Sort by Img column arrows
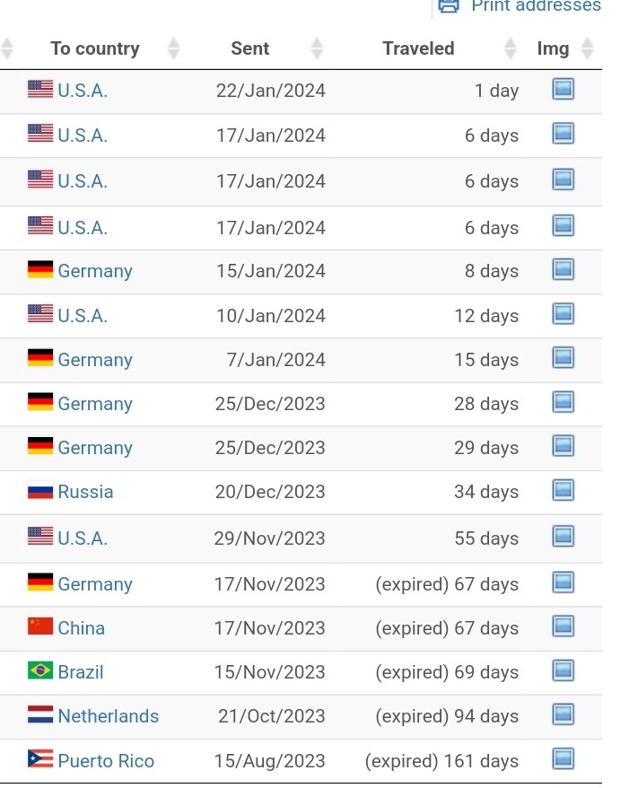 (588, 48)
